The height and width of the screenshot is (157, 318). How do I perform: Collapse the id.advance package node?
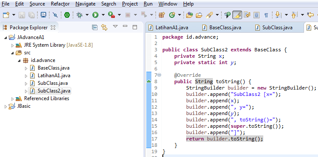pos(19,61)
